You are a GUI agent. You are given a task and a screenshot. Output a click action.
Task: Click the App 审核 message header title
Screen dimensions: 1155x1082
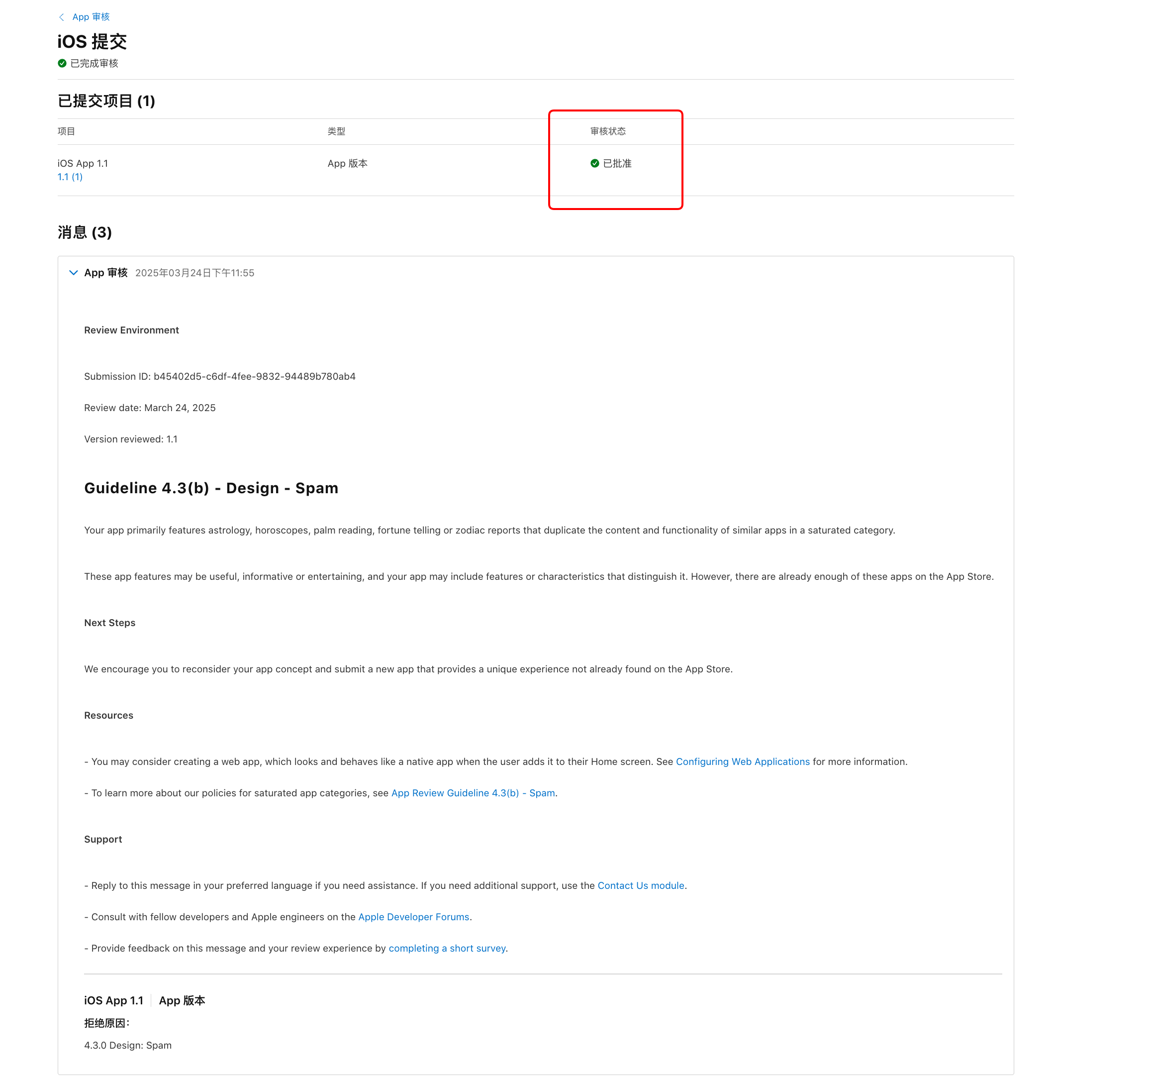point(106,273)
